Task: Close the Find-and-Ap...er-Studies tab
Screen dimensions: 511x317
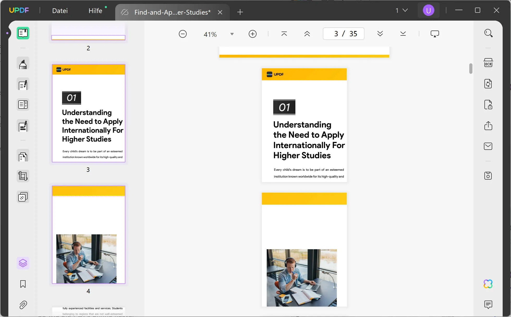Action: click(220, 12)
